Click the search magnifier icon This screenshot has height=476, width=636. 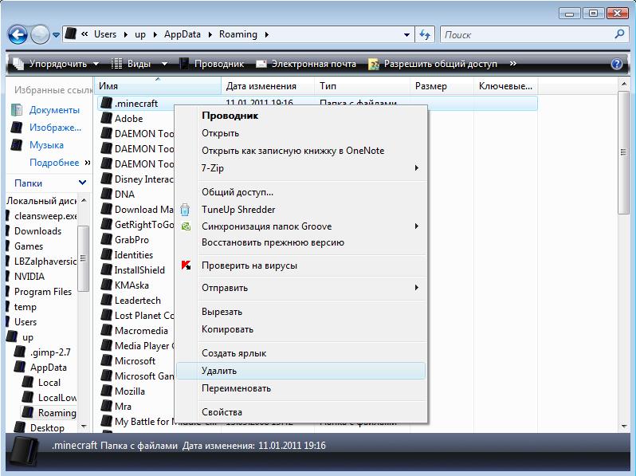tap(619, 34)
